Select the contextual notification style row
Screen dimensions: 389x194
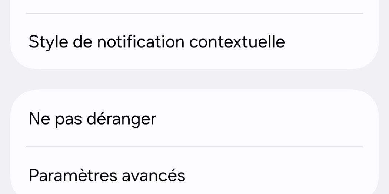tap(157, 42)
